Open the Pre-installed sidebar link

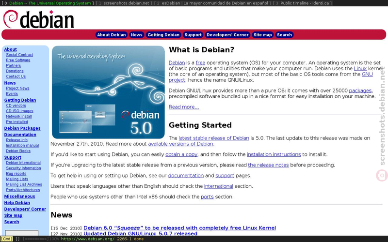17,122
